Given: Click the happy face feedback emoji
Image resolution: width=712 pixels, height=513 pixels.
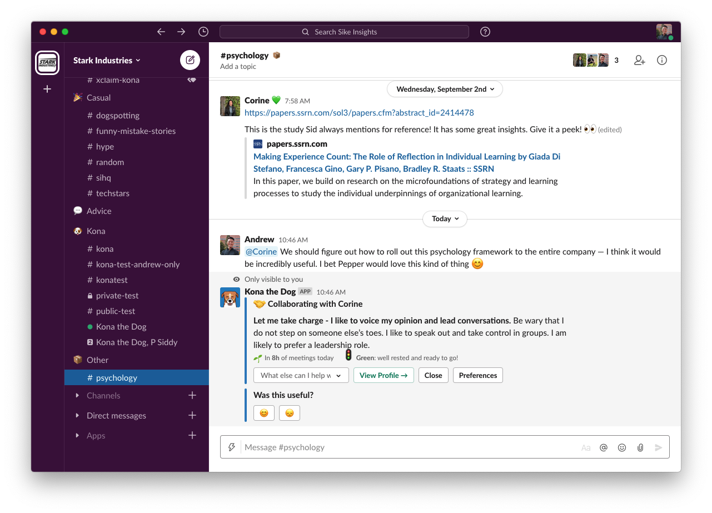Looking at the screenshot, I should coord(264,413).
